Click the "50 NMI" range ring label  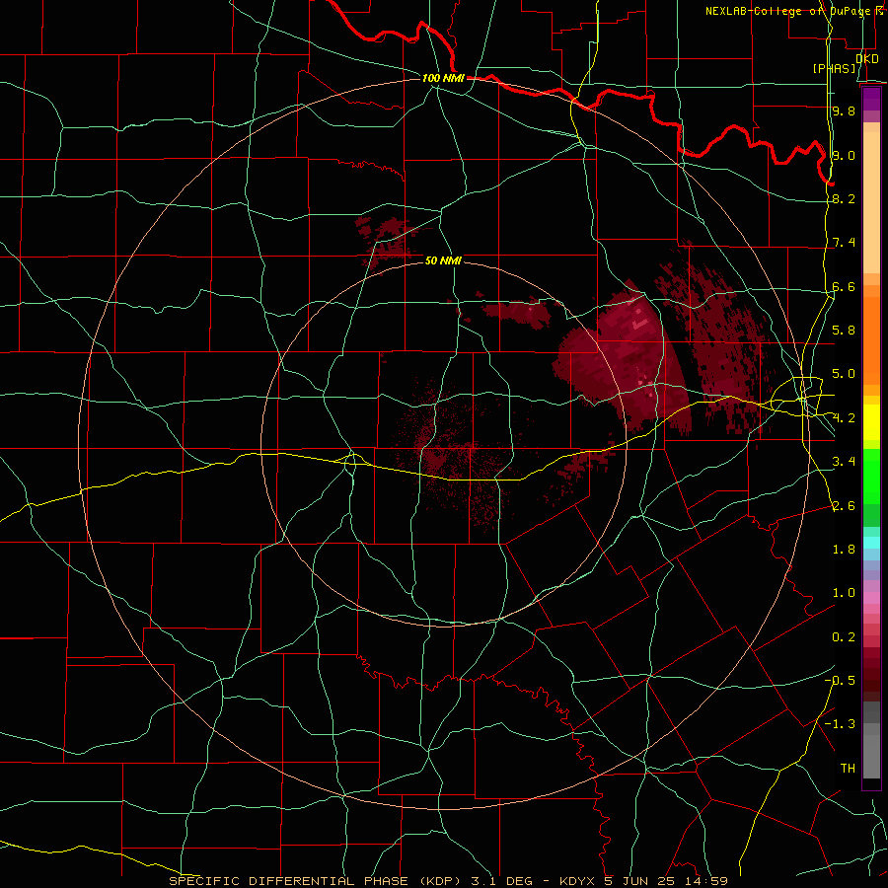coord(443,260)
